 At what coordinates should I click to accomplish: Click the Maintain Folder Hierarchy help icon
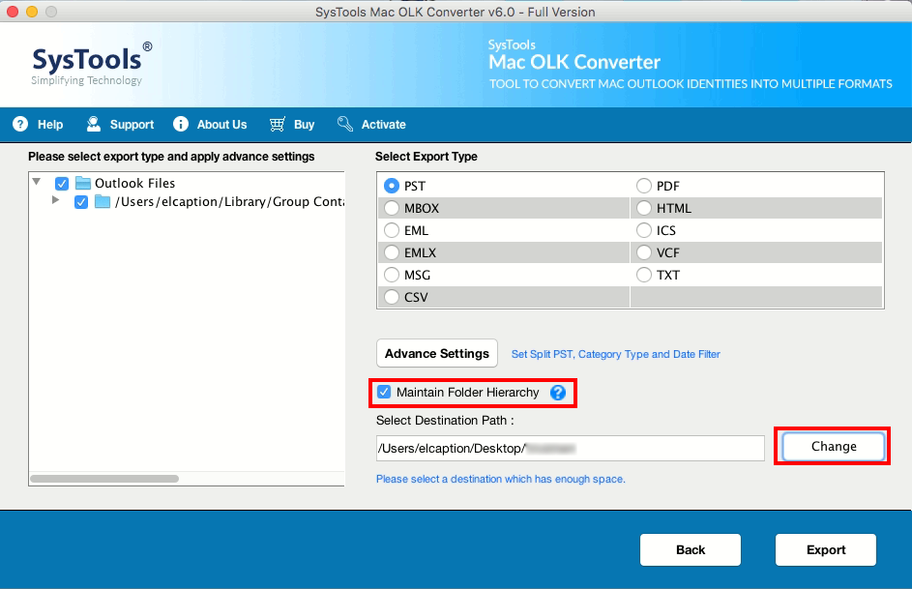558,393
